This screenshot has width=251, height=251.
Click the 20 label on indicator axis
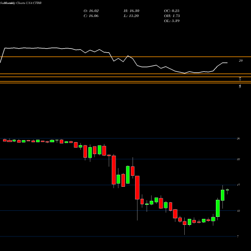point(240,61)
